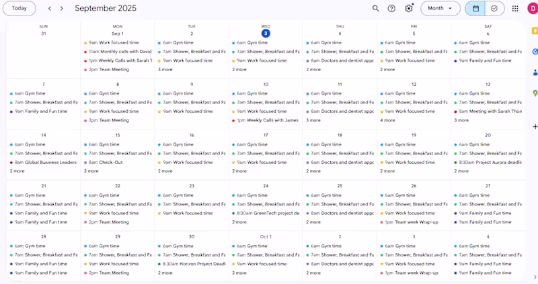
Task: Go to previous month arrow
Action: (50, 9)
